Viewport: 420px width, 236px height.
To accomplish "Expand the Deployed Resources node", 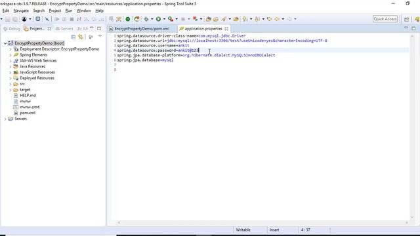I will [10, 78].
